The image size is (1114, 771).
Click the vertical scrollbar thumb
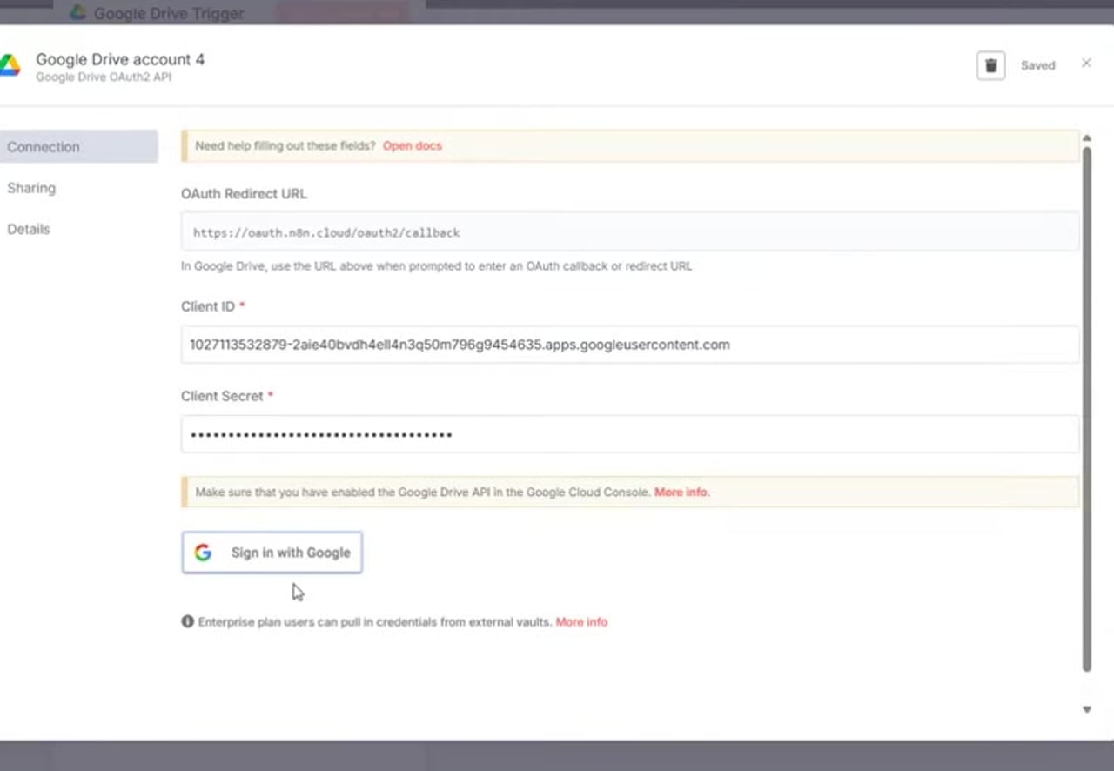tap(1086, 409)
